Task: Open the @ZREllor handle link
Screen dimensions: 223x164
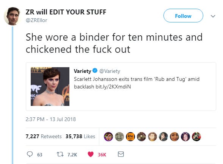Action: click(36, 20)
